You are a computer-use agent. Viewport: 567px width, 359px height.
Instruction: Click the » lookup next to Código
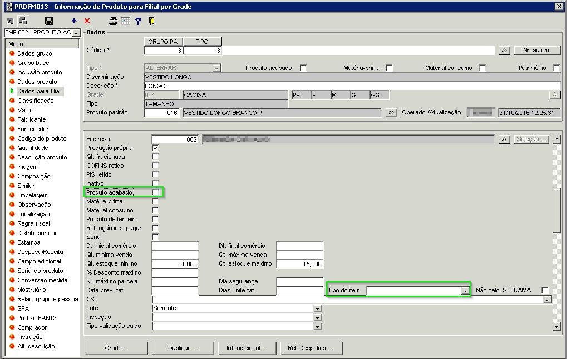point(504,50)
